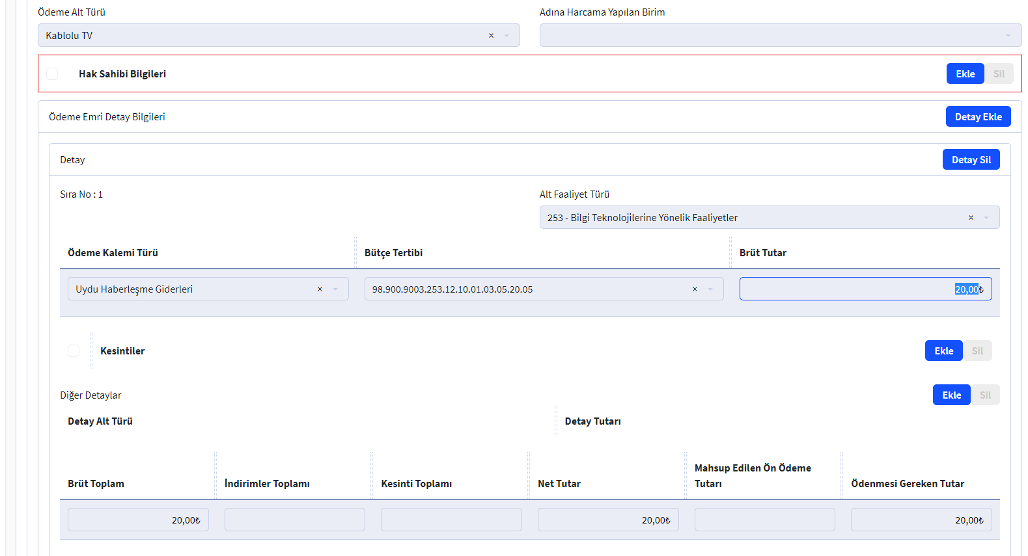Viewport: 1028px width, 556px height.
Task: Focus the Brüt Tutar amount field
Action: point(865,289)
